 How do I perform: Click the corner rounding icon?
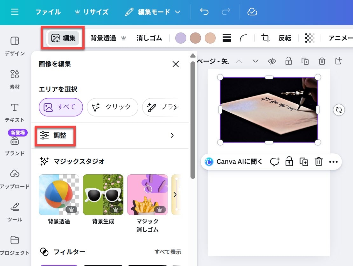(244, 38)
